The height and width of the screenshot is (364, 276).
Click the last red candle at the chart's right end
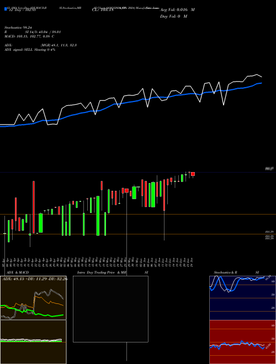click(x=193, y=174)
